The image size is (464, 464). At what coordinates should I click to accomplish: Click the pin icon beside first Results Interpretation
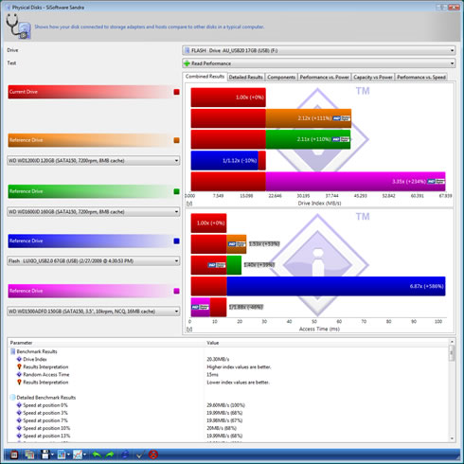click(19, 366)
